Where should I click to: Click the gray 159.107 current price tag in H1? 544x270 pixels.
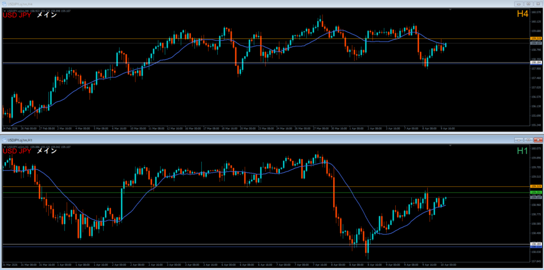tap(536, 197)
